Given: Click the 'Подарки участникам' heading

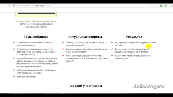Looking at the screenshot, I should [x=85, y=86].
